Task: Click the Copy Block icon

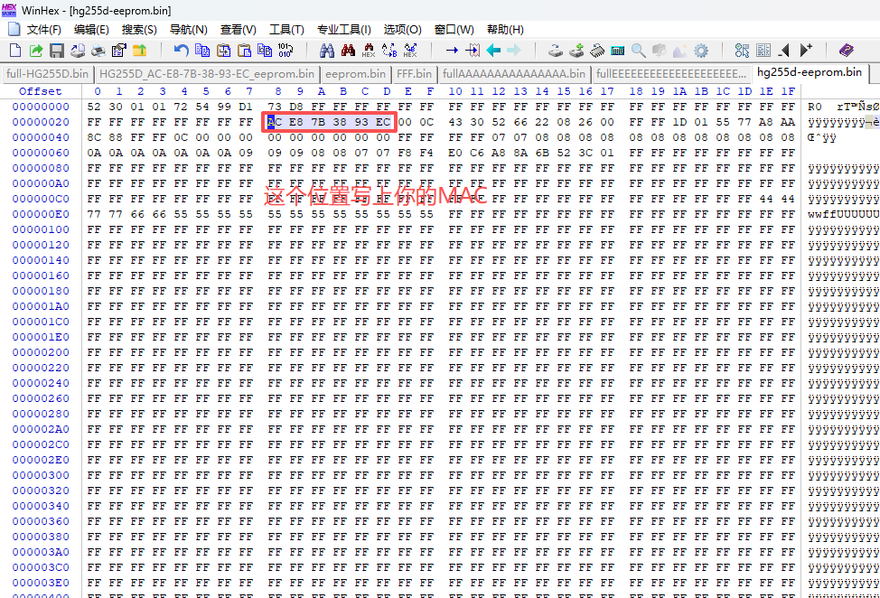Action: coord(202,51)
